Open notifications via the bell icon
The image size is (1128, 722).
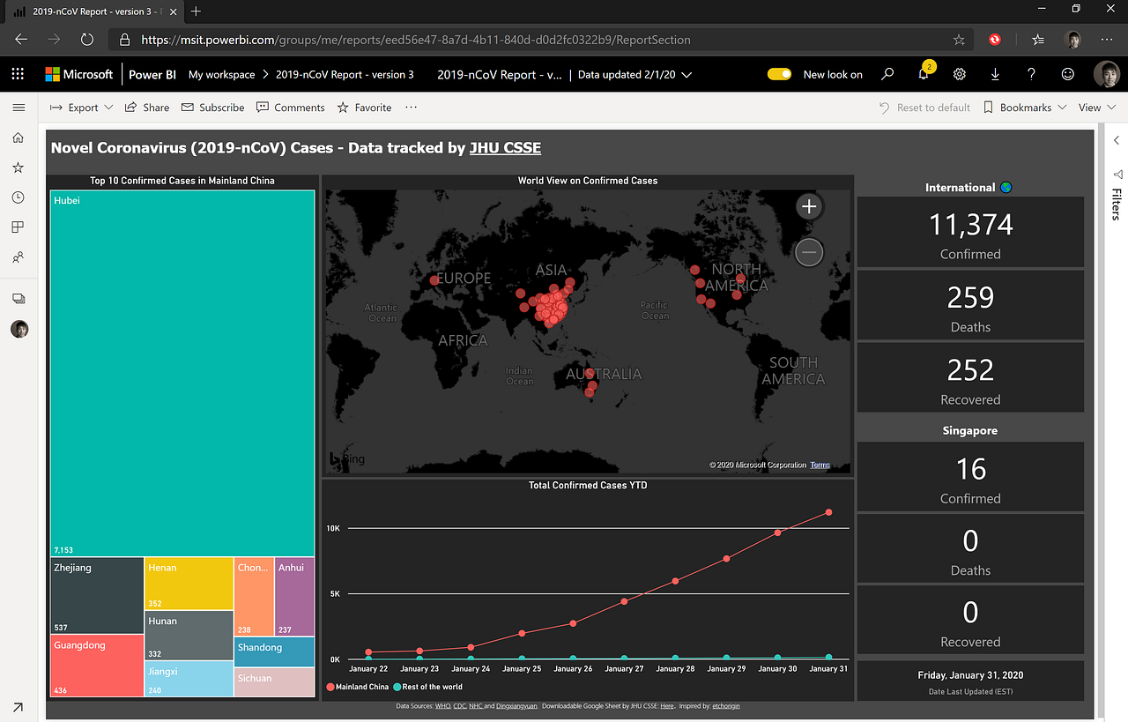[x=923, y=74]
